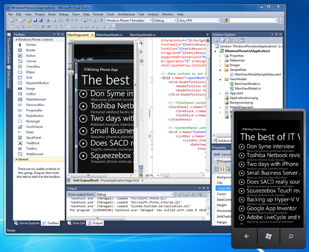Screen dimensions: 309x252
Task: Open the Any CPU platform dropdown
Action: coord(219,20)
